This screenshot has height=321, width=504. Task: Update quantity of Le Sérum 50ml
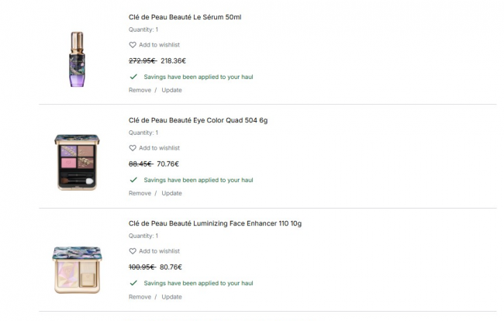(x=171, y=90)
